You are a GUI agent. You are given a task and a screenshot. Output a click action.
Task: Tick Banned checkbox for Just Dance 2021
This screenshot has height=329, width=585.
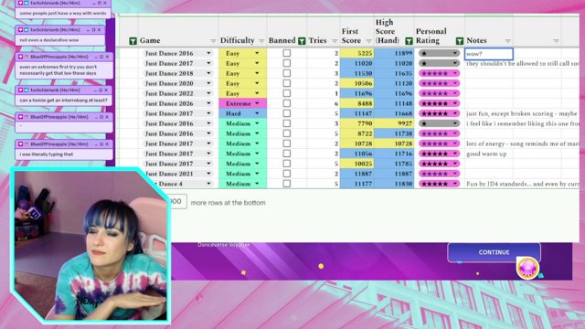click(286, 174)
